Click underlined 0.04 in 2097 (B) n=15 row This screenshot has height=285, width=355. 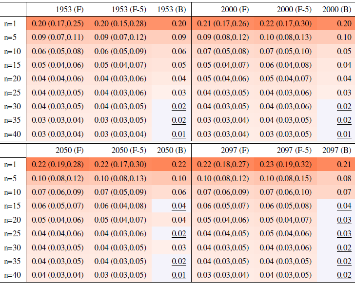pos(344,206)
